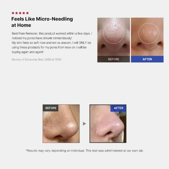Screen dimensions: 169x169
Task: Click the 'Best Pore Remover' review paragraph
Action: point(52,43)
